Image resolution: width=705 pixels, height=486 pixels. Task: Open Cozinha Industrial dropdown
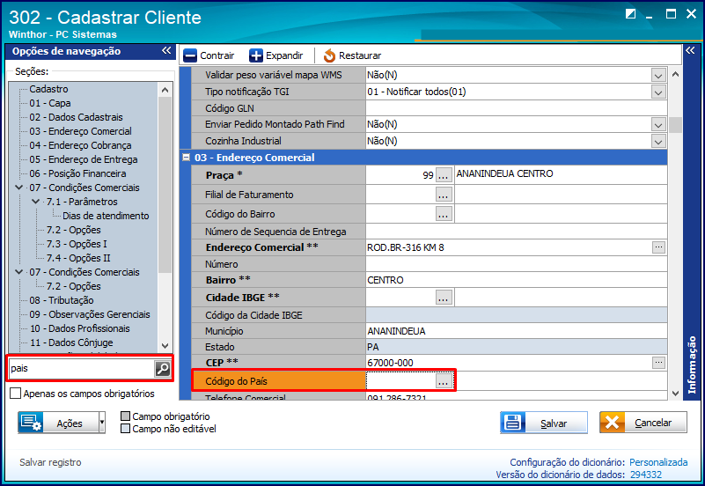(x=658, y=141)
